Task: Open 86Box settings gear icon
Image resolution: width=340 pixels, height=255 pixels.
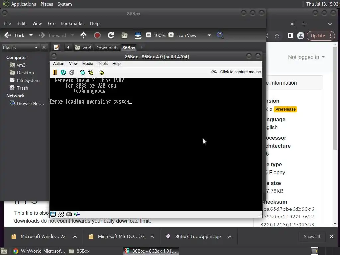Action: 101,72
